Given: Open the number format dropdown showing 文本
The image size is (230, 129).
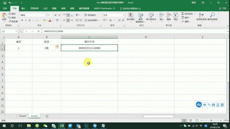Looking at the screenshot, I should coord(124,15).
